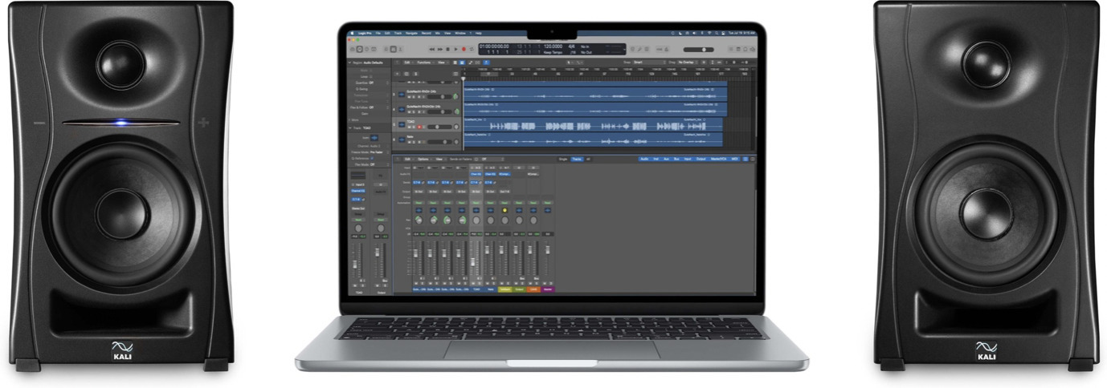Open the Keep Tempo mode dropdown
Image resolution: width=1107 pixels, height=388 pixels.
[553, 52]
